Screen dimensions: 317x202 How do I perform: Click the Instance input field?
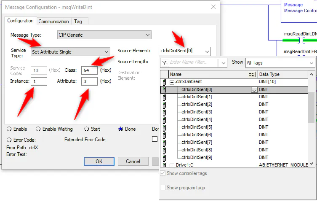tap(39, 81)
